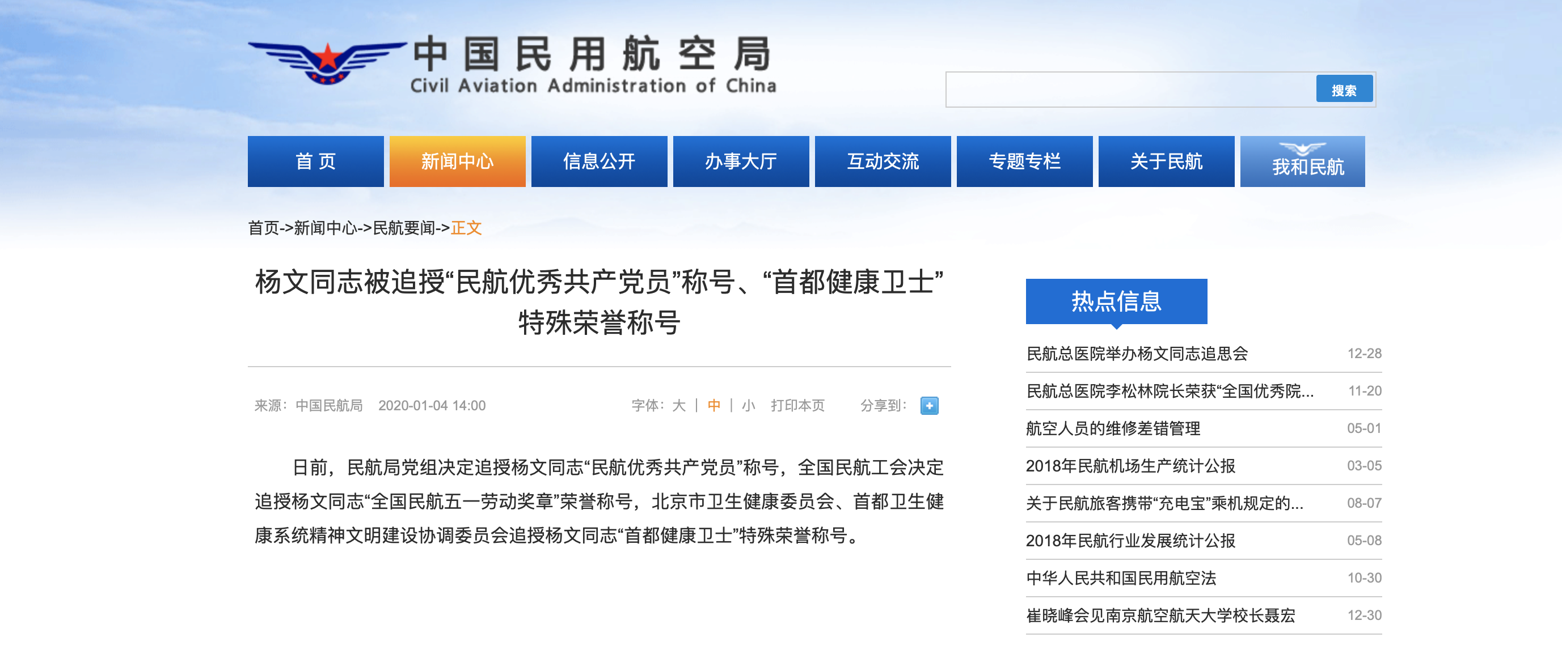Open 航空人员的维修差错管理 link
Screen dimensions: 1562x663
(1113, 428)
